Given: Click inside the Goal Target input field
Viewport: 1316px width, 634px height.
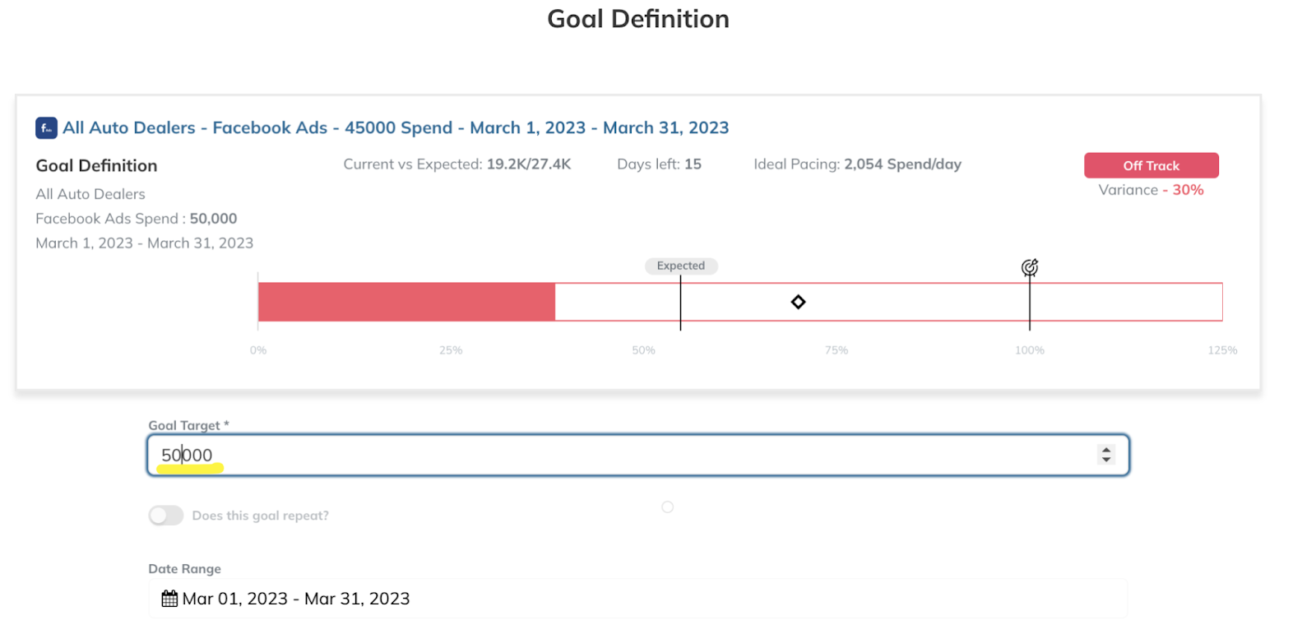Looking at the screenshot, I should point(638,455).
